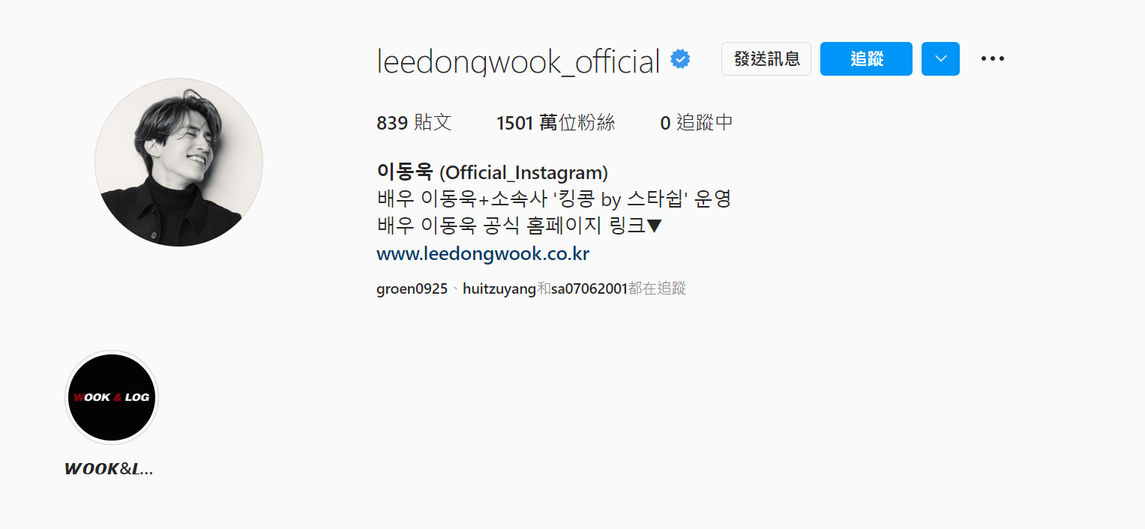The width and height of the screenshot is (1145, 529).
Task: Visit the www.leedongwook.co.kr website link
Action: (x=483, y=254)
